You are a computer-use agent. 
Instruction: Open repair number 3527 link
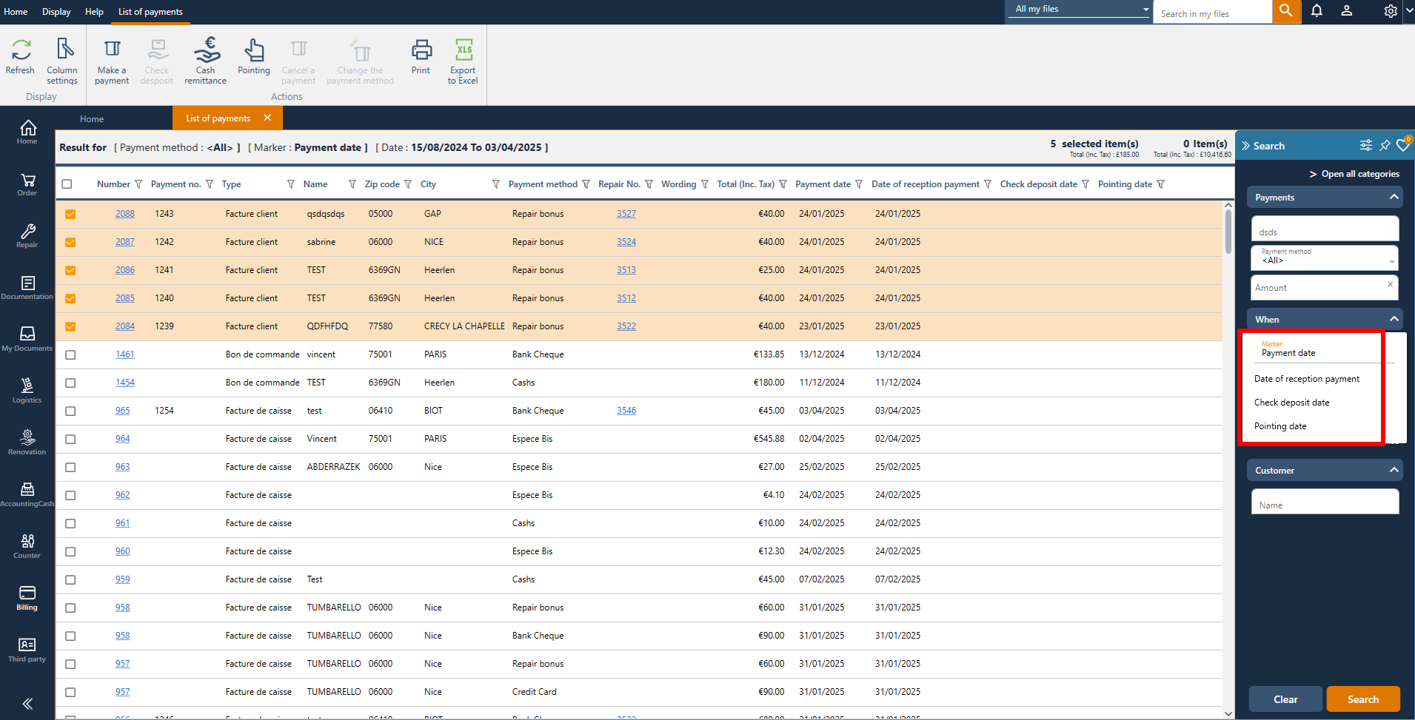626,214
